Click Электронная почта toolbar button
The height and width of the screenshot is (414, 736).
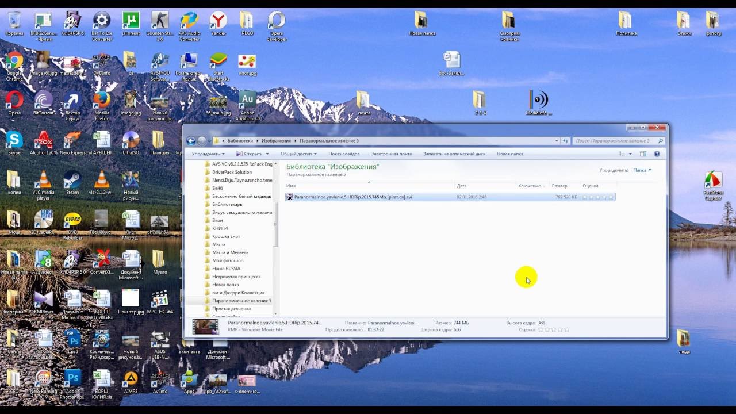[x=391, y=154]
